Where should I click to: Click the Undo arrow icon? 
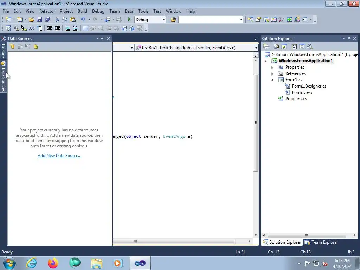[83, 20]
